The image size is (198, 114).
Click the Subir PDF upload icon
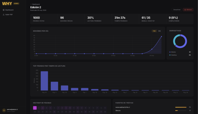(x=3, y=14)
